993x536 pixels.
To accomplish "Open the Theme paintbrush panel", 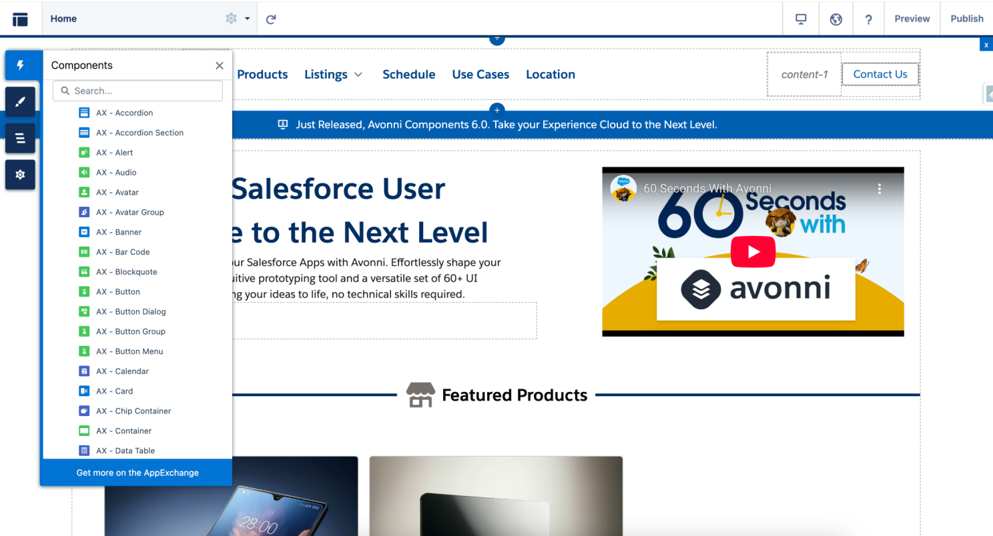I will pos(21,101).
